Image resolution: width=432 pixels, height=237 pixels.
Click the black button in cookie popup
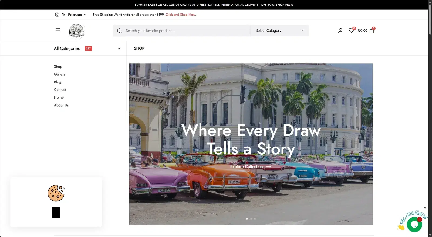coord(56,212)
